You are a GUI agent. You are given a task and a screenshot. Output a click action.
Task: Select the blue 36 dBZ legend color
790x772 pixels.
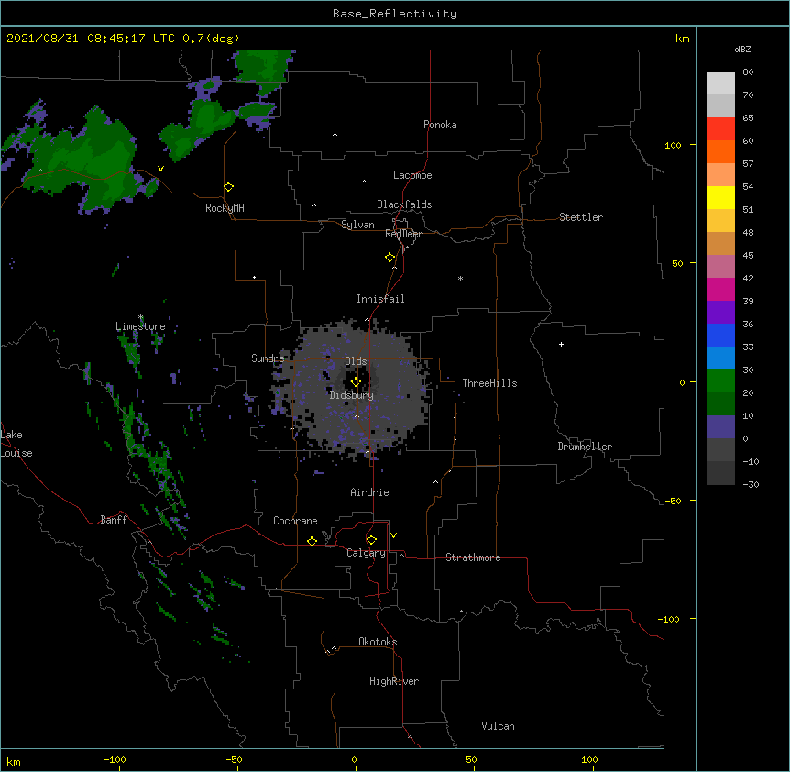(x=720, y=335)
